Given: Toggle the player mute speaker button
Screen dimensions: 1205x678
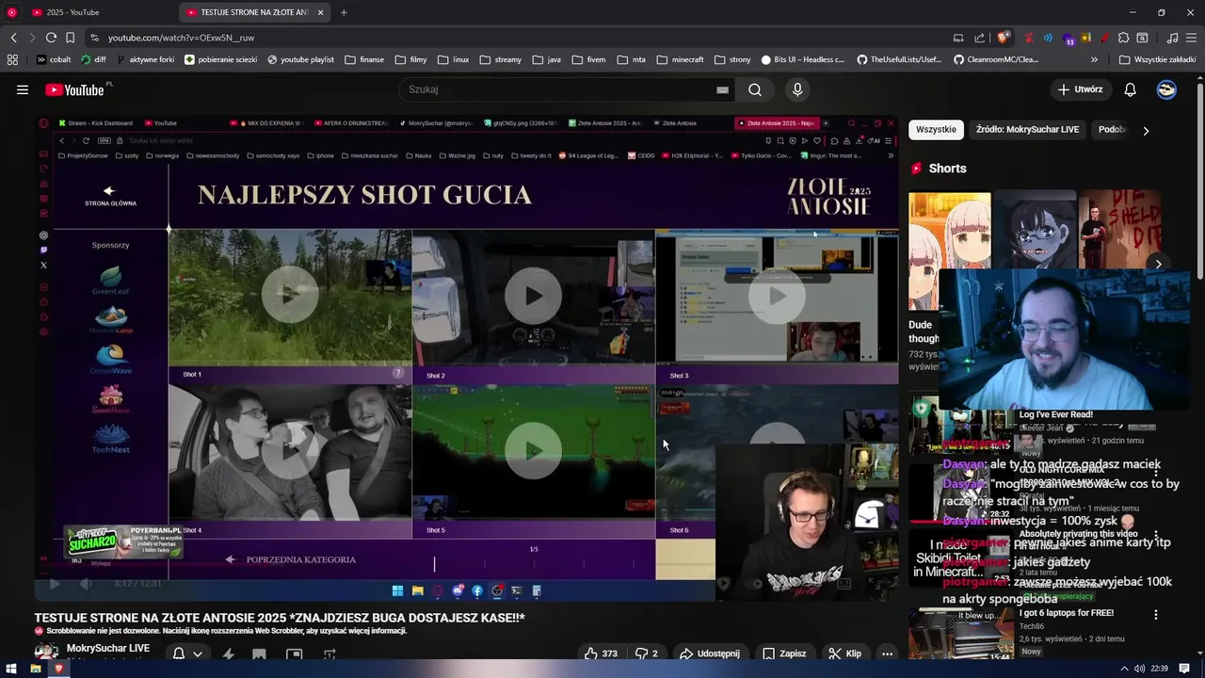Looking at the screenshot, I should point(86,584).
